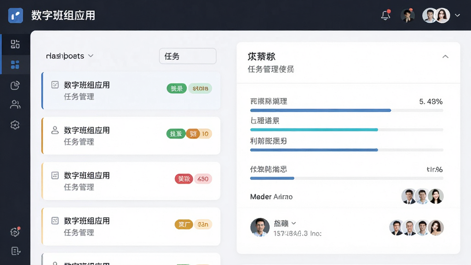This screenshot has height=265, width=471.
Task: Click the paired avatars in top bar
Action: point(436,15)
